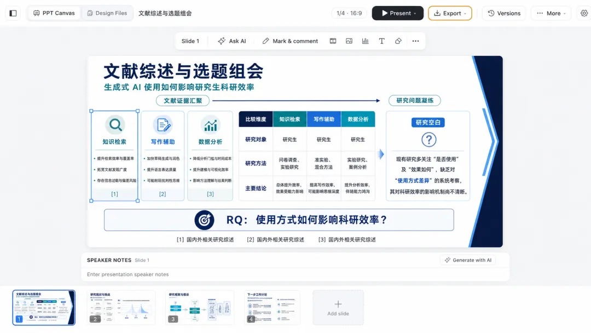591x333 pixels.
Task: Click the RQ: 使用方式如何影响科研效率? text
Action: click(x=306, y=220)
